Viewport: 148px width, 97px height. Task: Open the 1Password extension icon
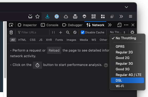[x=57, y=16]
